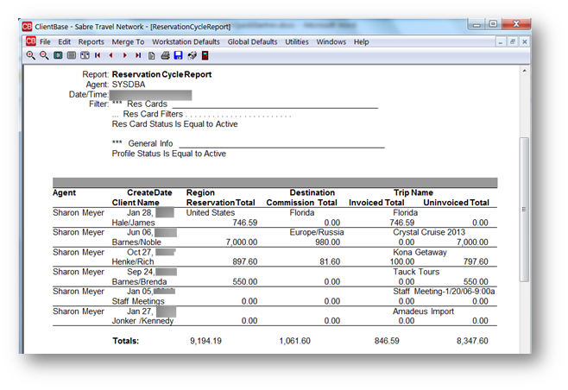
Task: Click the Zoom In magnifier icon
Action: 31,55
